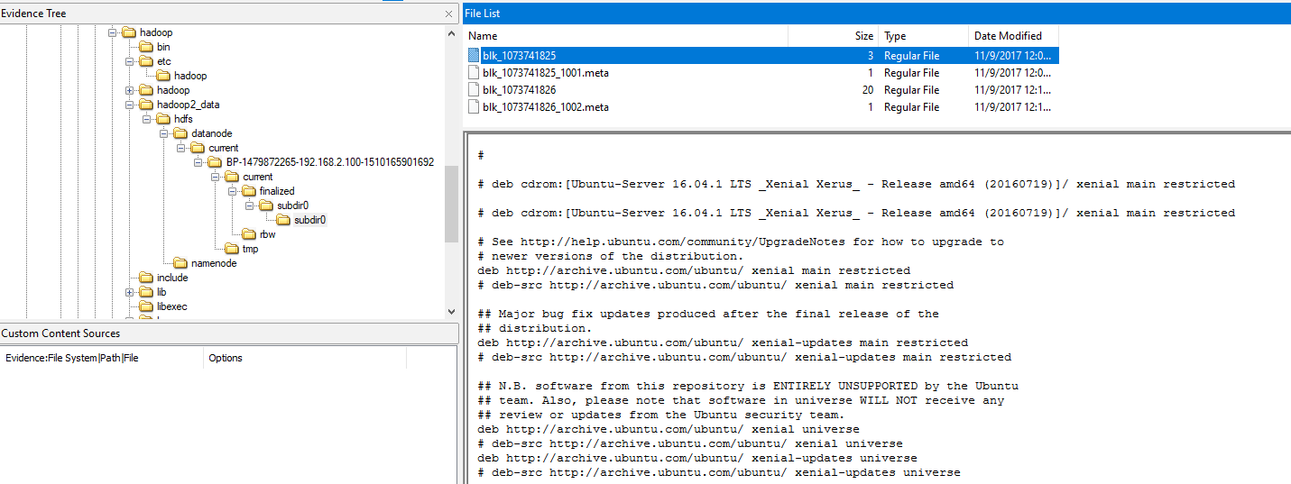The height and width of the screenshot is (484, 1291).
Task: Select the lib folder icon
Action: click(146, 292)
